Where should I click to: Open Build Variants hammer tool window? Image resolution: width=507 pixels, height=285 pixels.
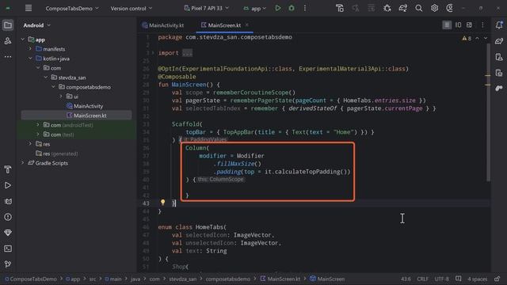click(8, 169)
